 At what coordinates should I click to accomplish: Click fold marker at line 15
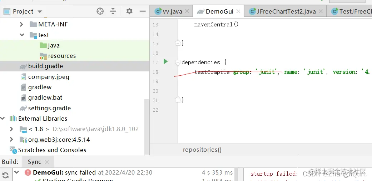tap(178, 43)
